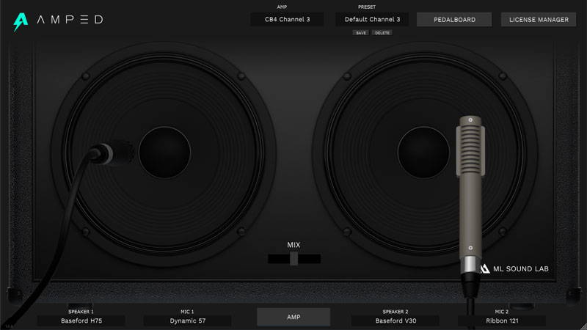Save the current preset

(x=361, y=33)
